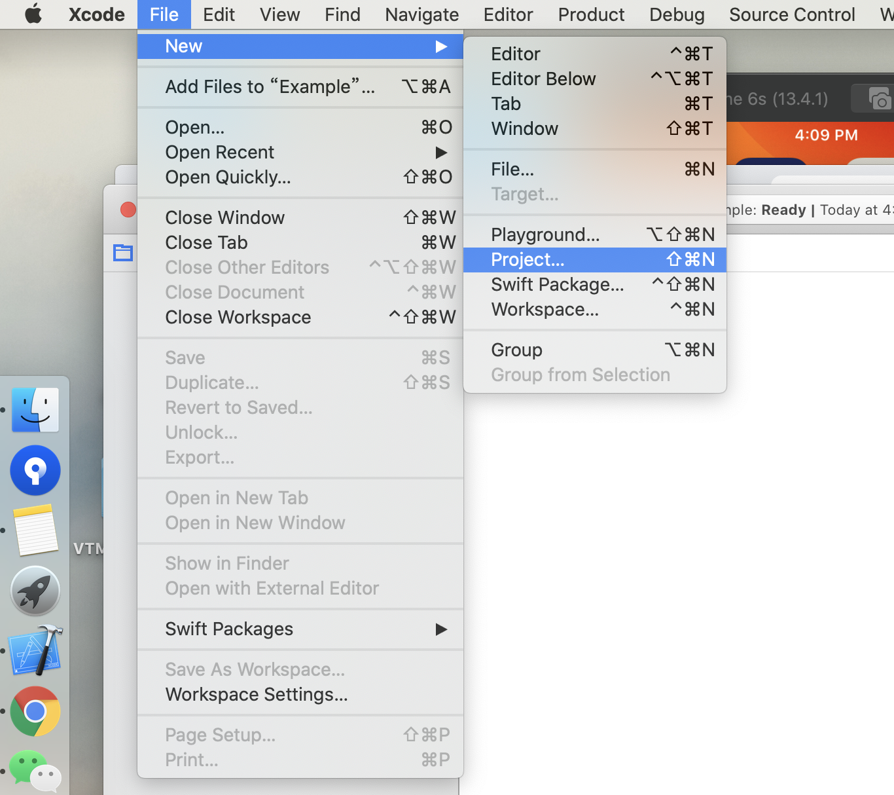Open Launchpad rocket icon in Dock
The width and height of the screenshot is (894, 795).
coord(35,591)
